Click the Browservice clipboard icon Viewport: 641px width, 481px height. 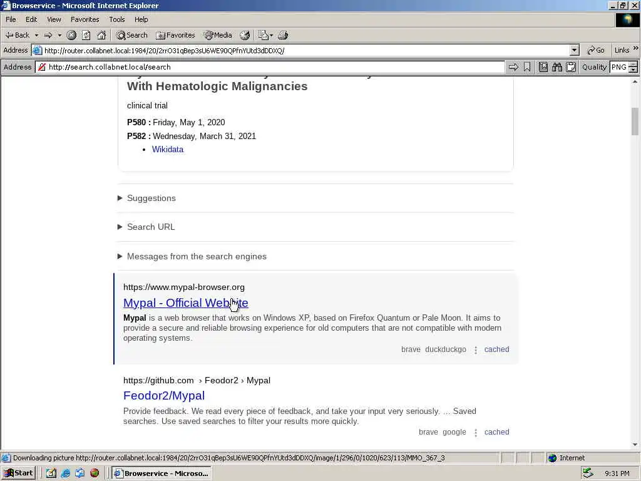click(x=571, y=67)
